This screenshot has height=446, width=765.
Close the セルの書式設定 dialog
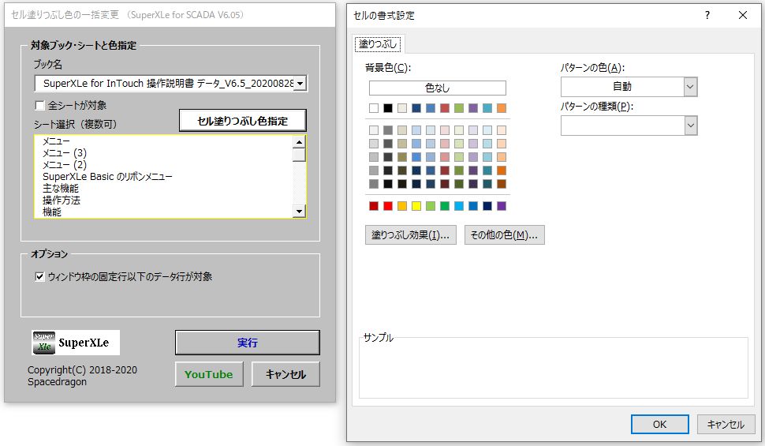tap(743, 15)
